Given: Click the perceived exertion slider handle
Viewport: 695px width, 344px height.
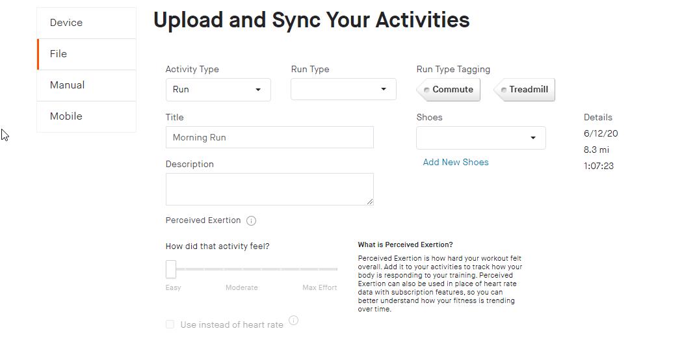Looking at the screenshot, I should click(171, 269).
